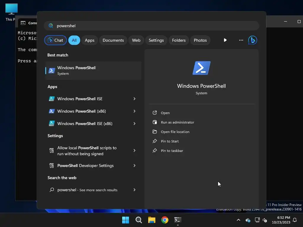Open Windows PowerShell best match result
Screen dimensions: 303x227
pos(93,70)
